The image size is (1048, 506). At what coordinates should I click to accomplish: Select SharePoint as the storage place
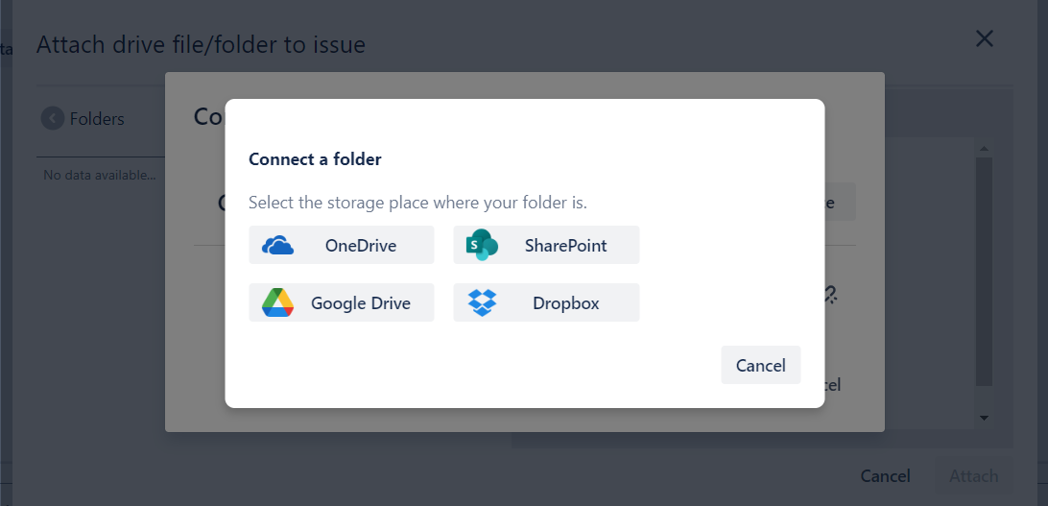pos(546,245)
